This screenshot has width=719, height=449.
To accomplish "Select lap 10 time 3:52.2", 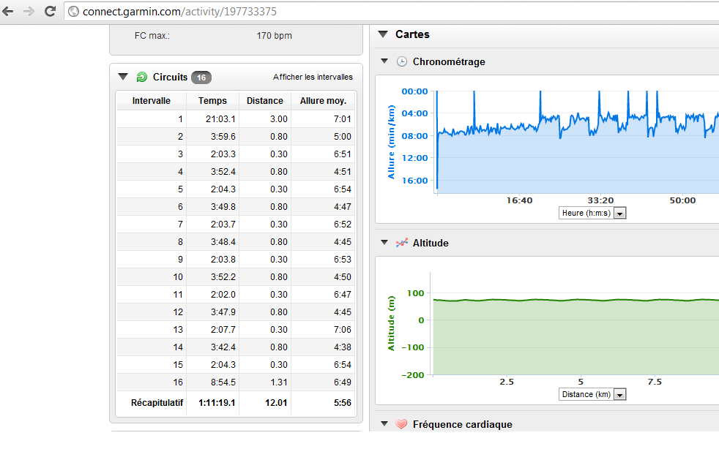I will coord(223,277).
